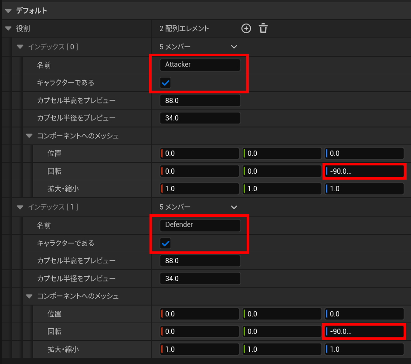Click Defender カプセル半径をプレビュー value 34.0
Image resolution: width=411 pixels, height=364 pixels.
click(x=200, y=278)
